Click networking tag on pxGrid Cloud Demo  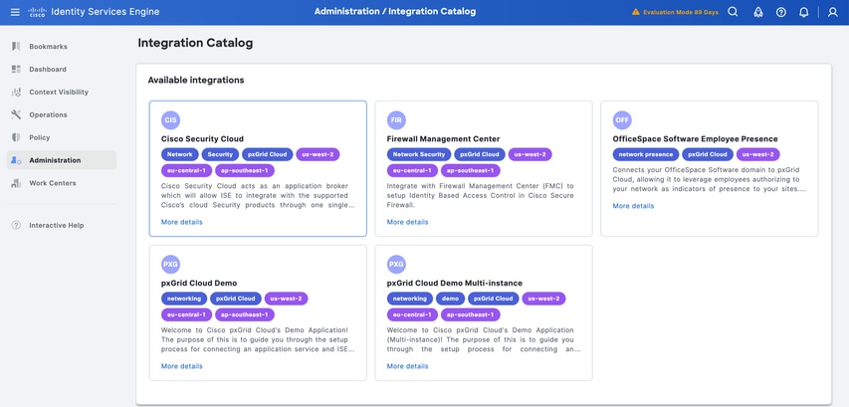point(184,299)
